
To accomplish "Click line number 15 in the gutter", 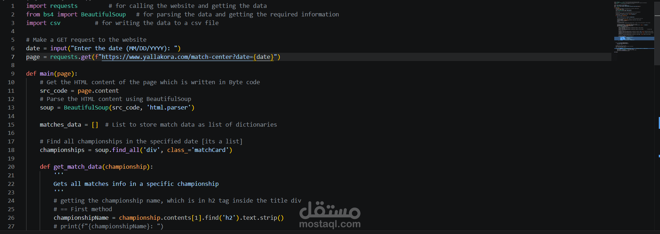I will tap(11, 125).
